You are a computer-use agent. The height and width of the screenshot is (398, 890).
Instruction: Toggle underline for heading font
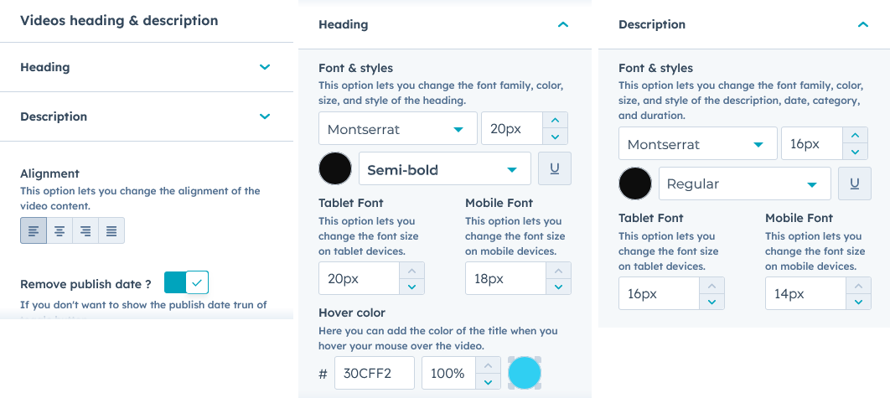(555, 168)
